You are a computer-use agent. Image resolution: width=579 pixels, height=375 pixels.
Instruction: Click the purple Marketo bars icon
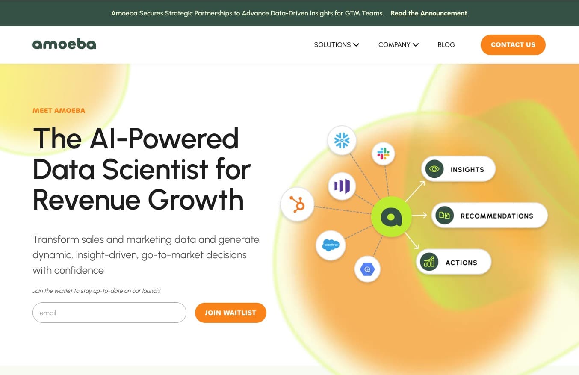(342, 186)
